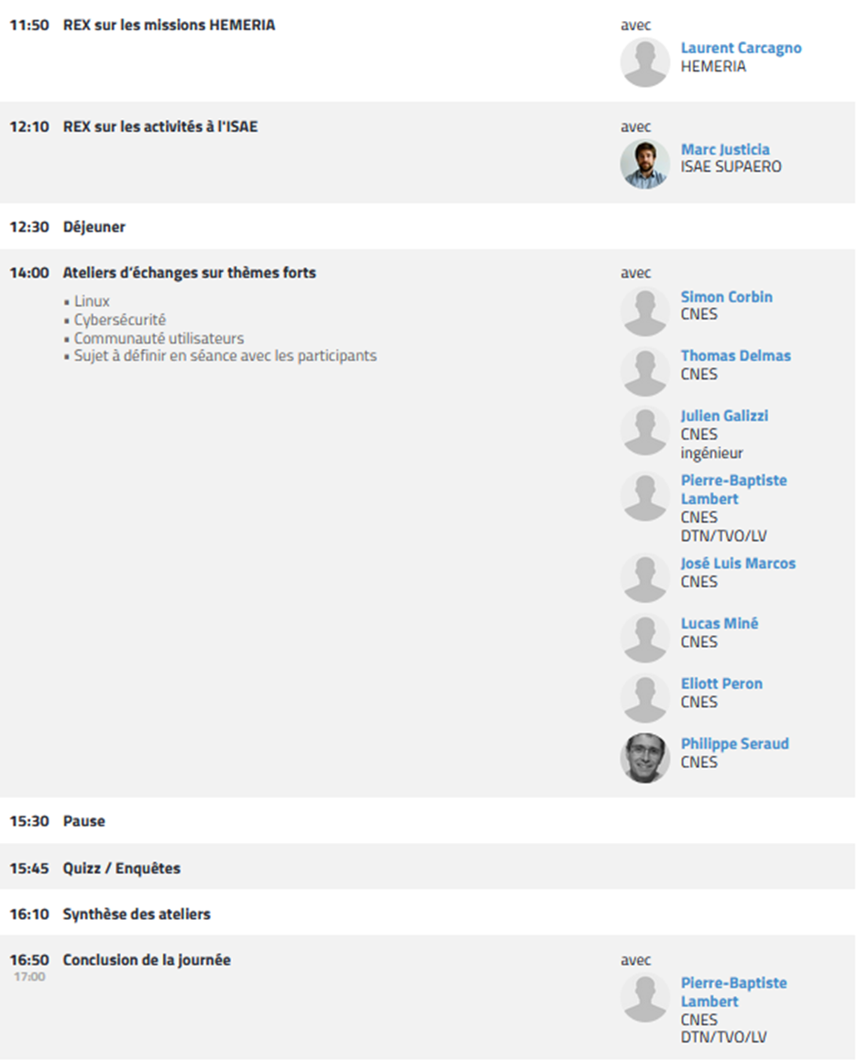858x1061 pixels.
Task: Open the Philippe Seraud name link
Action: [x=734, y=743]
